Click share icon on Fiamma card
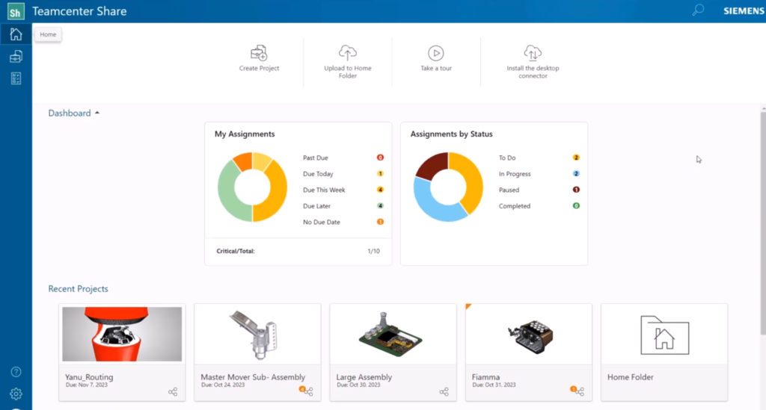 tap(580, 391)
